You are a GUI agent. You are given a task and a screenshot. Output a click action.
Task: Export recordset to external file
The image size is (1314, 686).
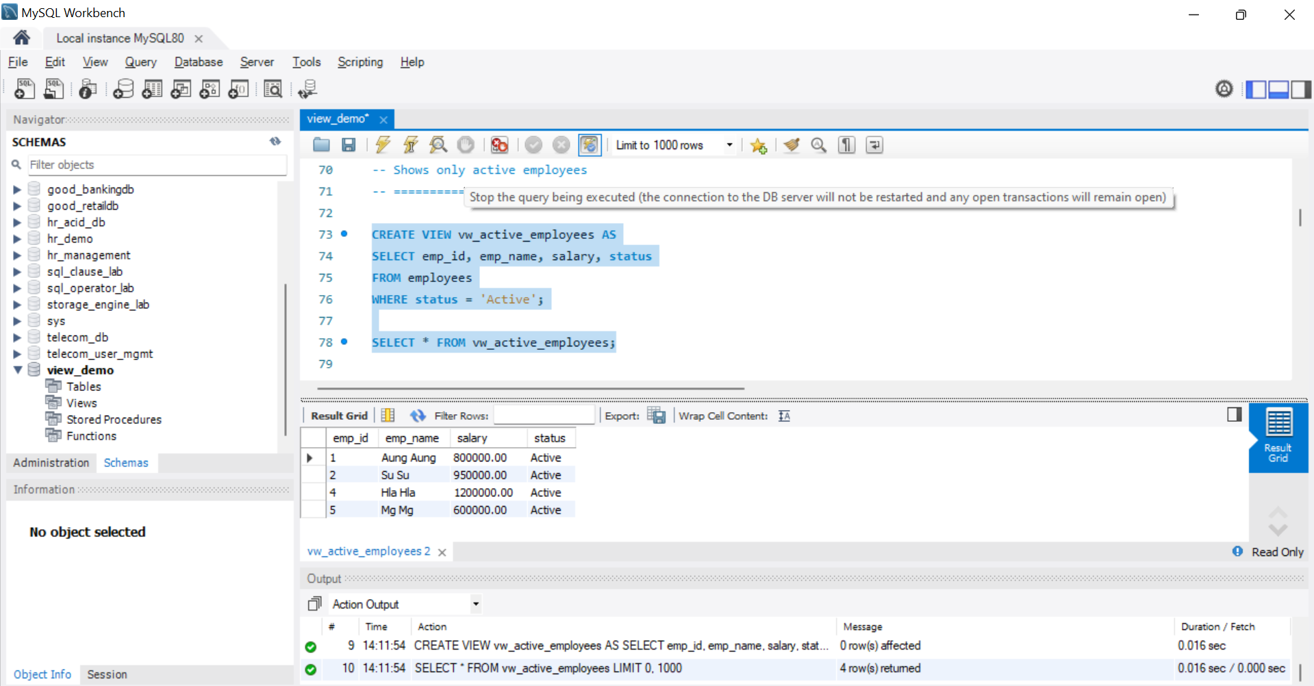656,415
